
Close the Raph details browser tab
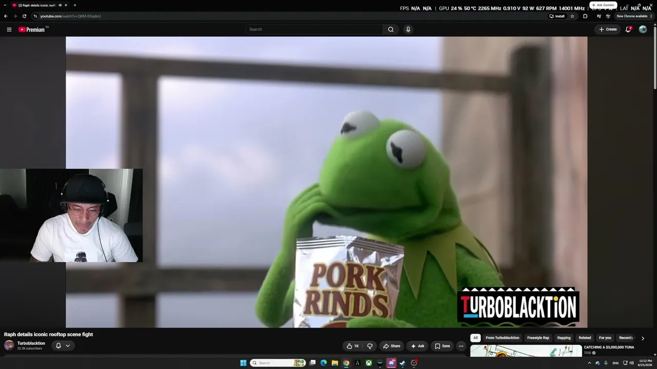tap(66, 5)
